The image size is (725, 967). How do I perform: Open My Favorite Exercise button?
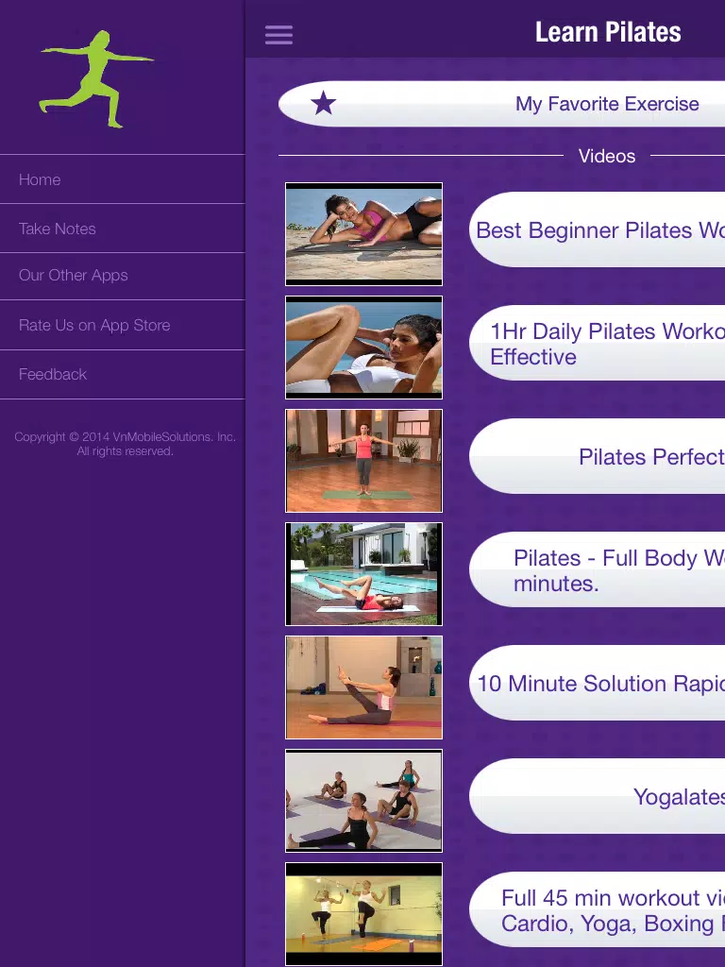pos(502,104)
